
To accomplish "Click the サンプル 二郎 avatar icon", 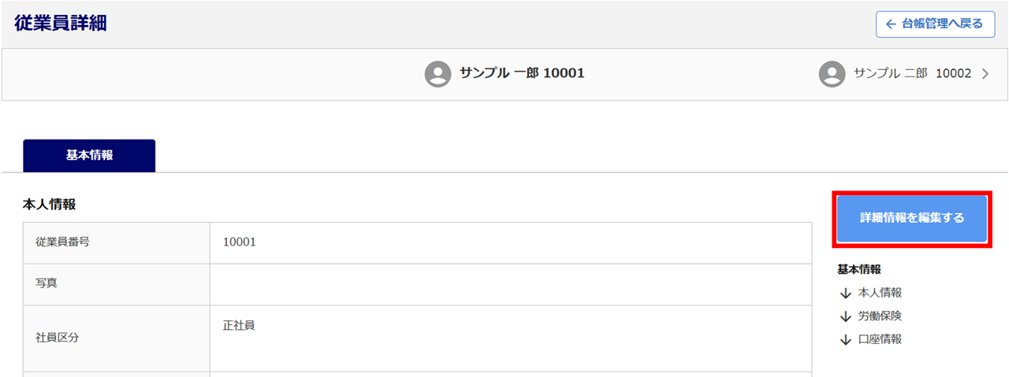I will point(832,74).
